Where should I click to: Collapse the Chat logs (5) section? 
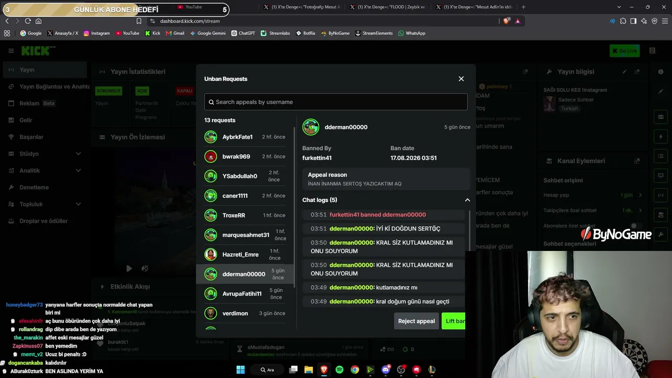pos(467,200)
